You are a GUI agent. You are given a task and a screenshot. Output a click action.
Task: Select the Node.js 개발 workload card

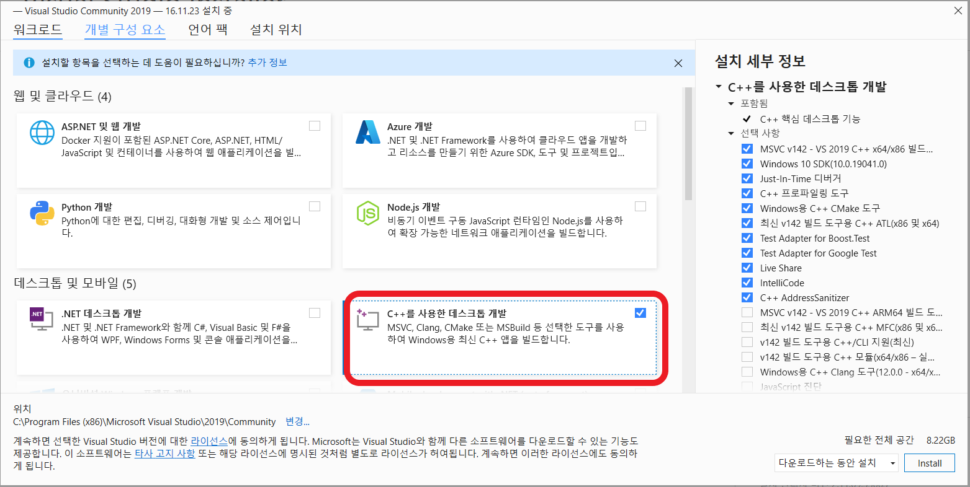pos(500,231)
